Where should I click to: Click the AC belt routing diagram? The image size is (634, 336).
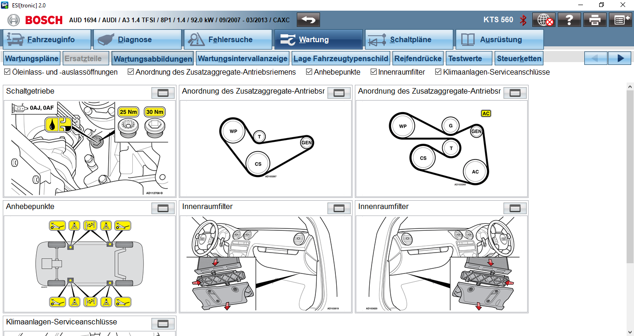(441, 148)
